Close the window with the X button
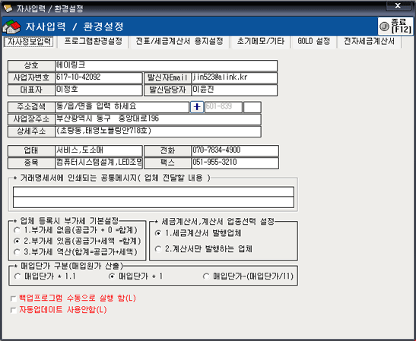Image resolution: width=416 pixels, height=341 pixels. click(398, 5)
